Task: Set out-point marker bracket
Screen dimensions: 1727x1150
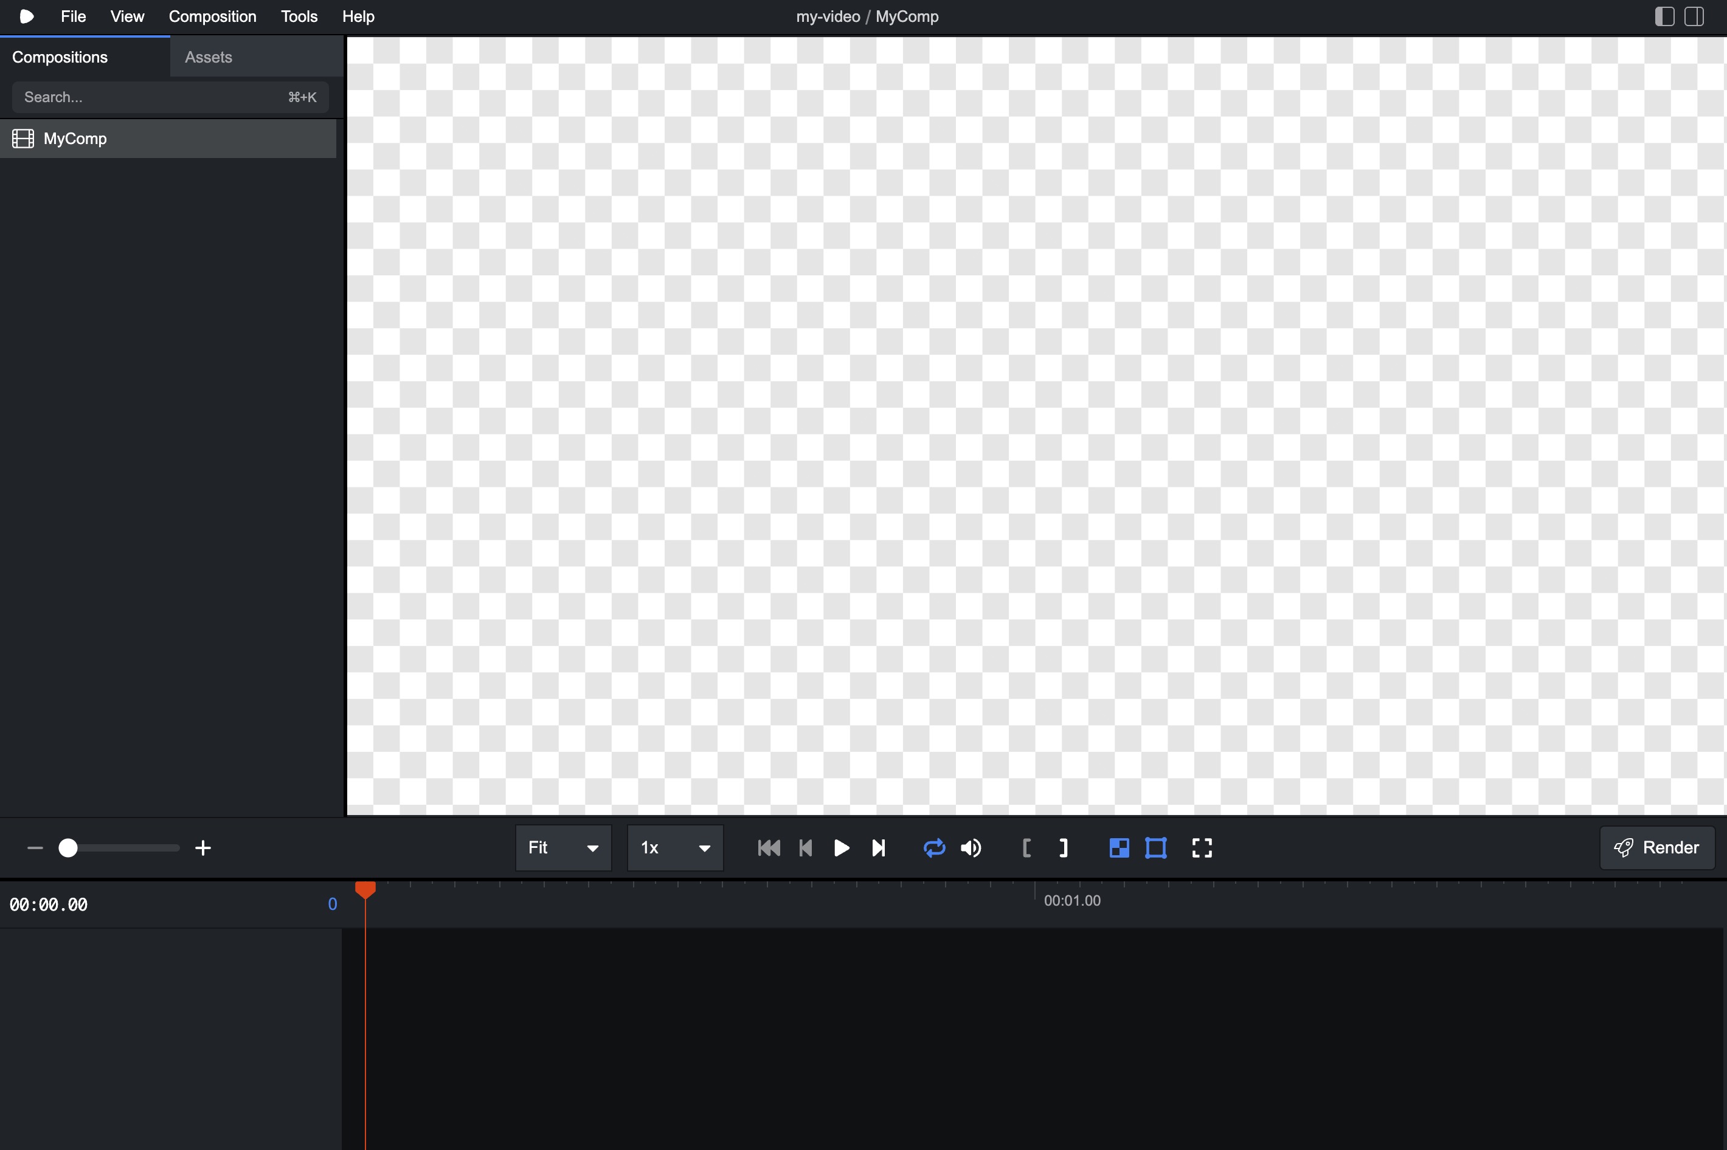Action: click(x=1063, y=848)
